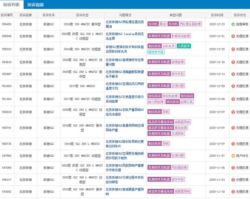Click orange rating icon for complaint 547566
This screenshot has width=250, height=199.
pyautogui.click(x=233, y=156)
